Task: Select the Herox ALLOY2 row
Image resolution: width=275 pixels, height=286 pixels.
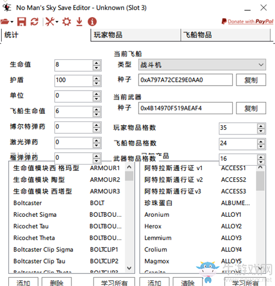Action: (x=198, y=226)
